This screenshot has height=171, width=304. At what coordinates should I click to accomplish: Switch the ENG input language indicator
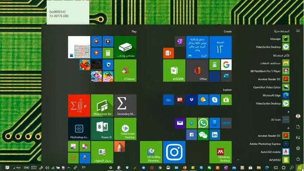tap(27, 168)
